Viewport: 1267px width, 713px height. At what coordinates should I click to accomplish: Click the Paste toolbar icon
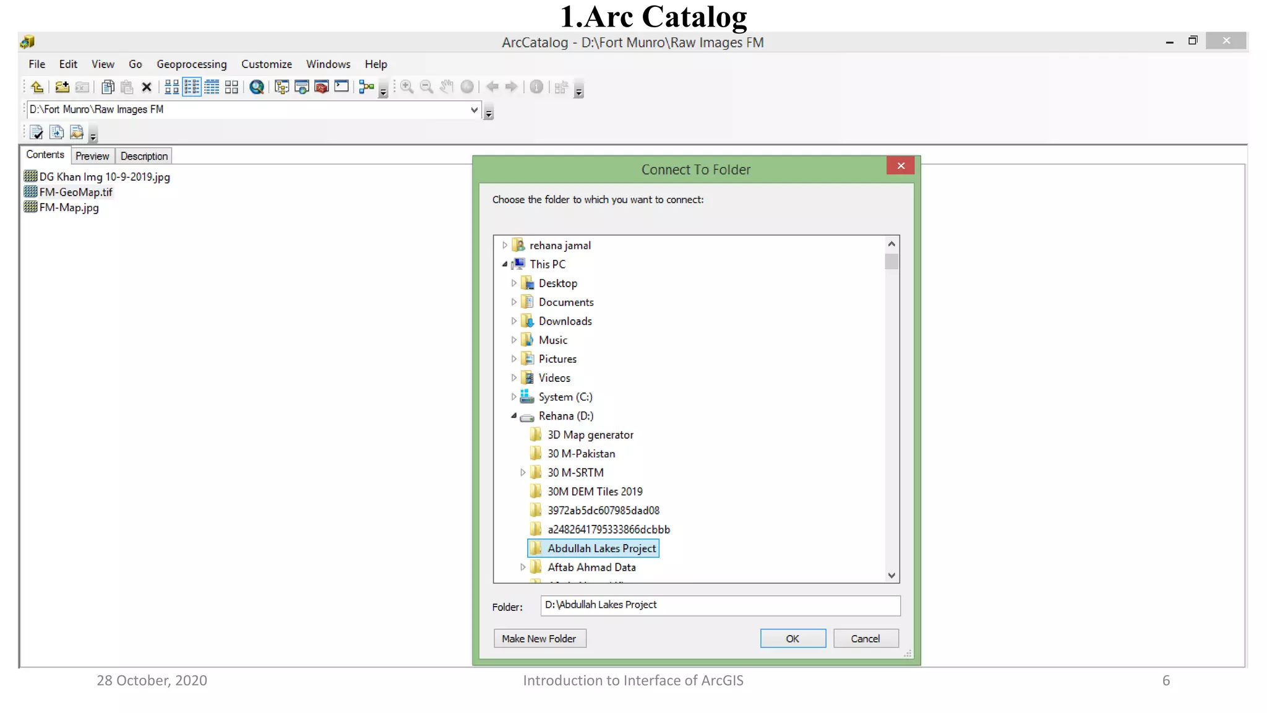127,87
